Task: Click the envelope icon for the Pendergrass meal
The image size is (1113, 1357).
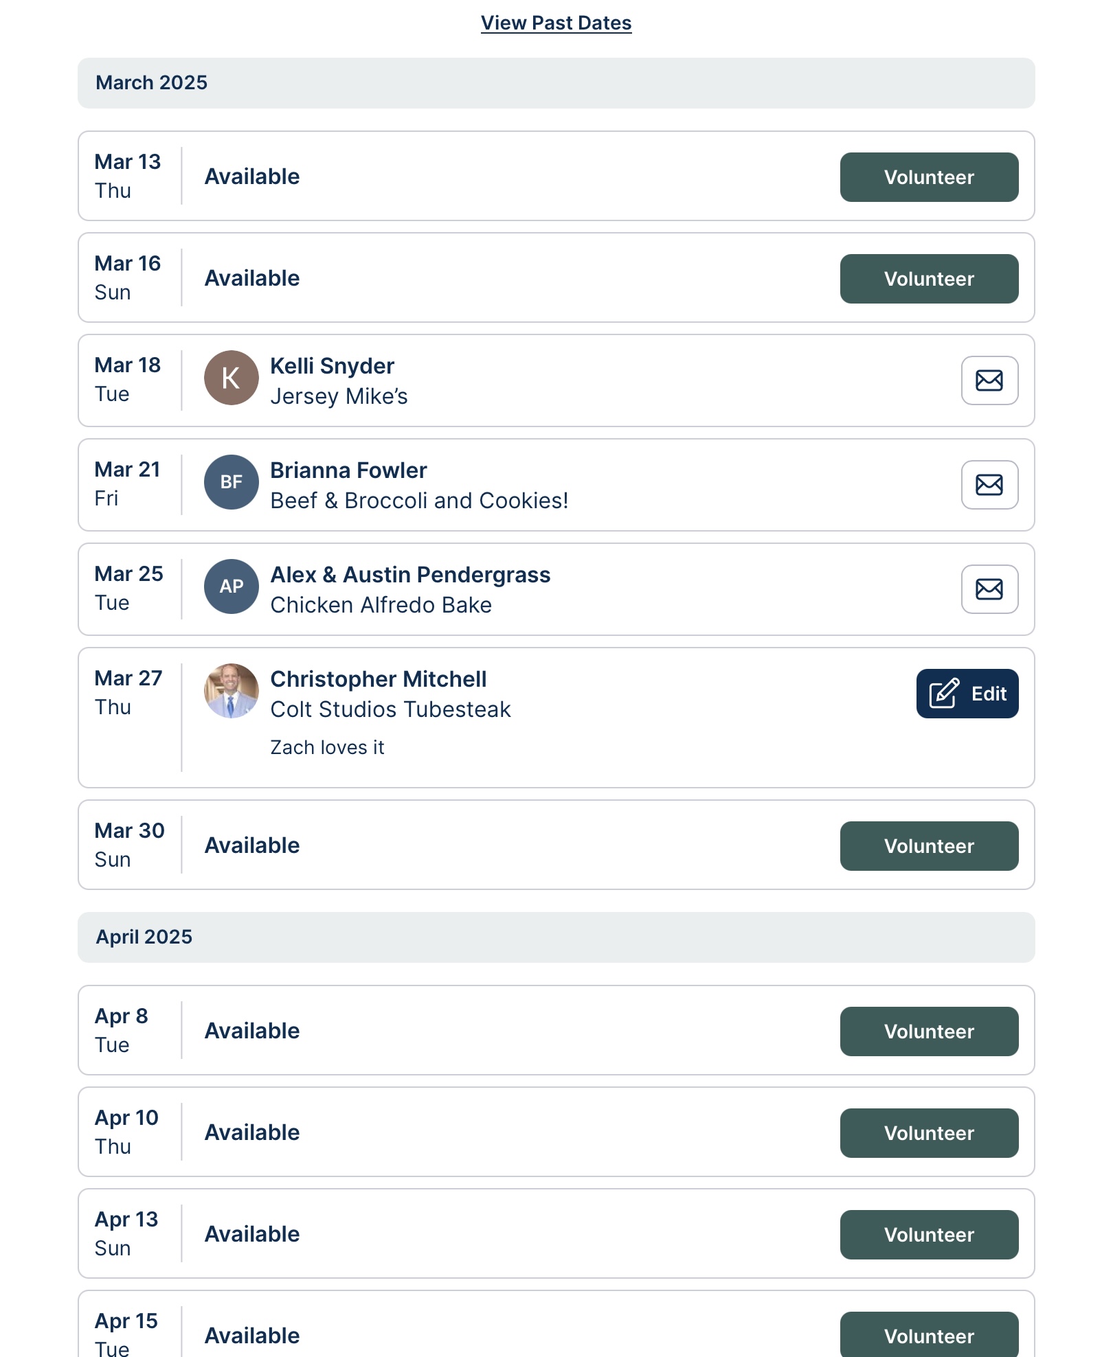Action: pos(989,589)
